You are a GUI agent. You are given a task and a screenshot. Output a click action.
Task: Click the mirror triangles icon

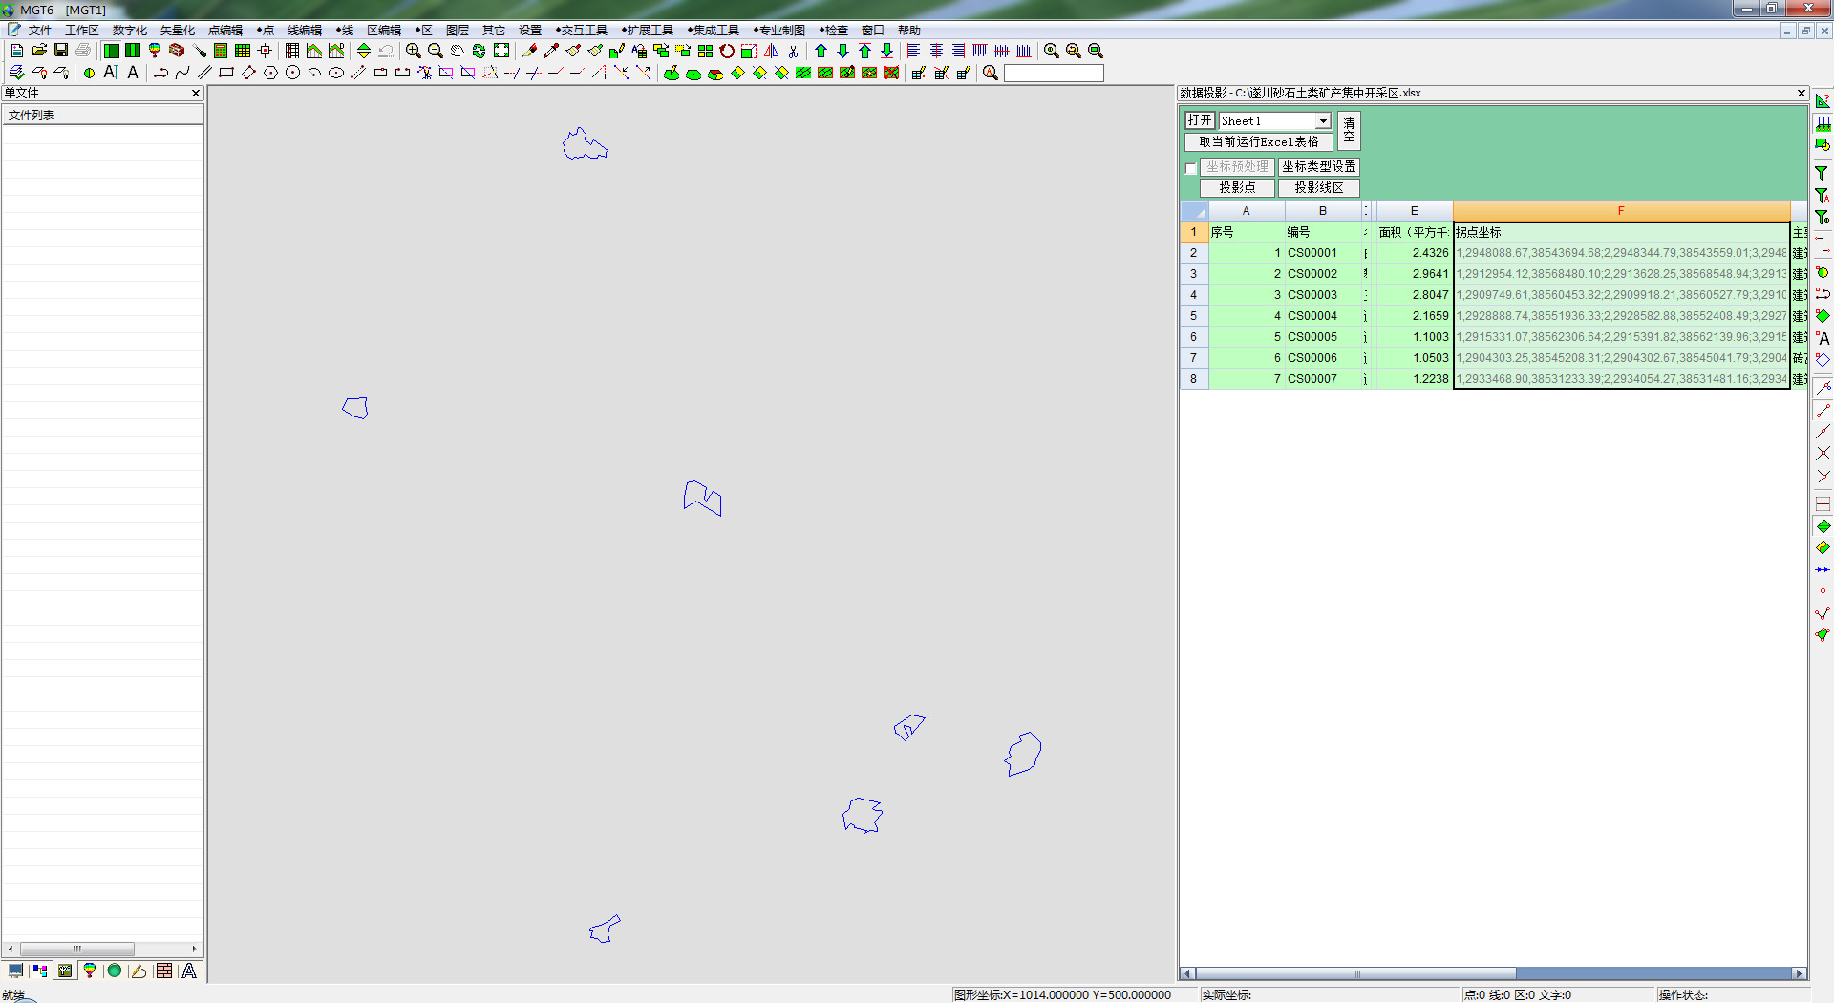(771, 51)
